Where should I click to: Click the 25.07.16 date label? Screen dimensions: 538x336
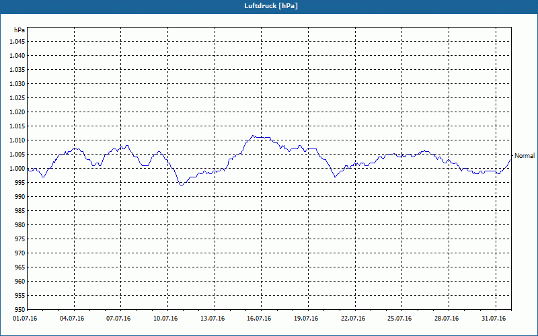pyautogui.click(x=399, y=319)
